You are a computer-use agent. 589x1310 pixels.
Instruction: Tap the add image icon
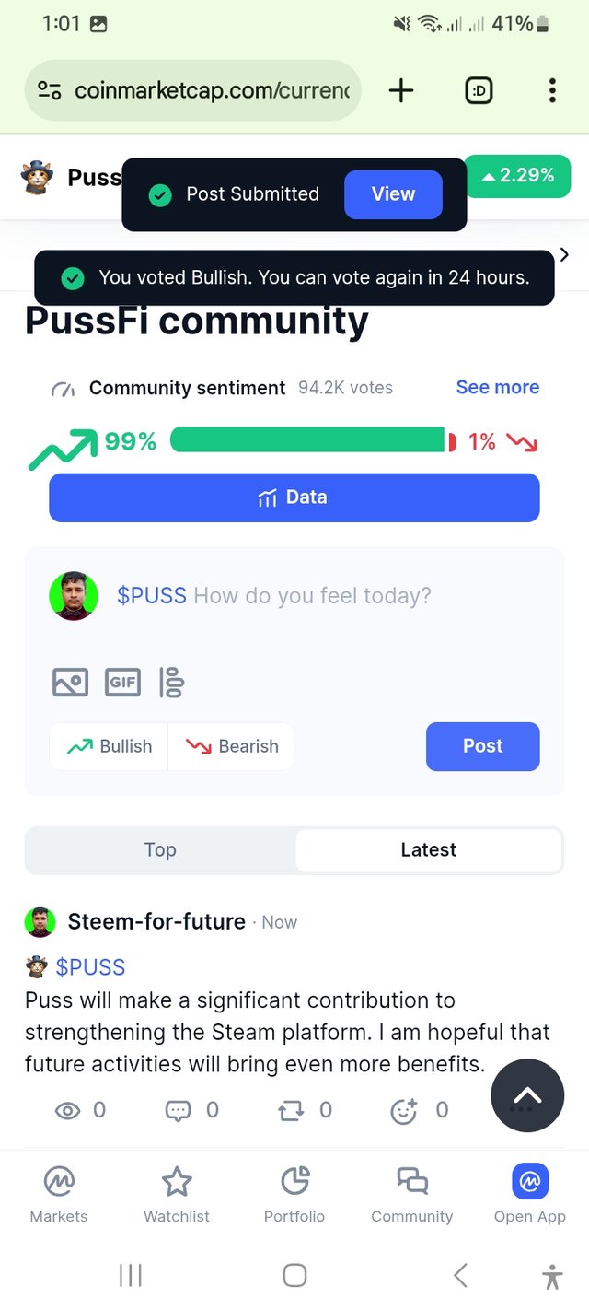coord(70,683)
